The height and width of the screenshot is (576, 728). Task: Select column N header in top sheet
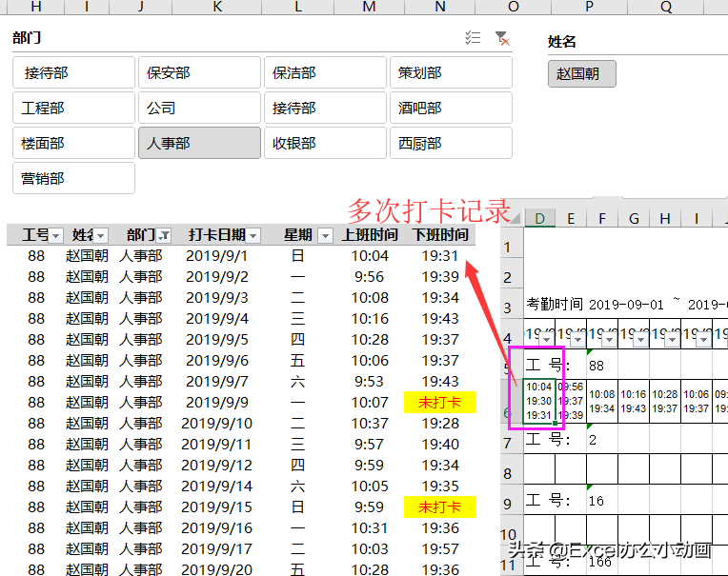pyautogui.click(x=440, y=7)
